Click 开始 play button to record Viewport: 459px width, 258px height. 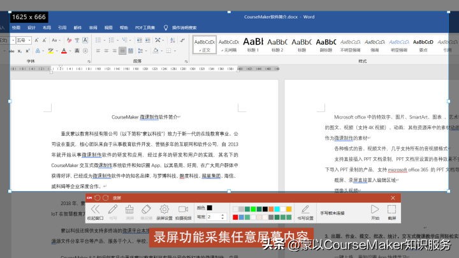(x=375, y=212)
